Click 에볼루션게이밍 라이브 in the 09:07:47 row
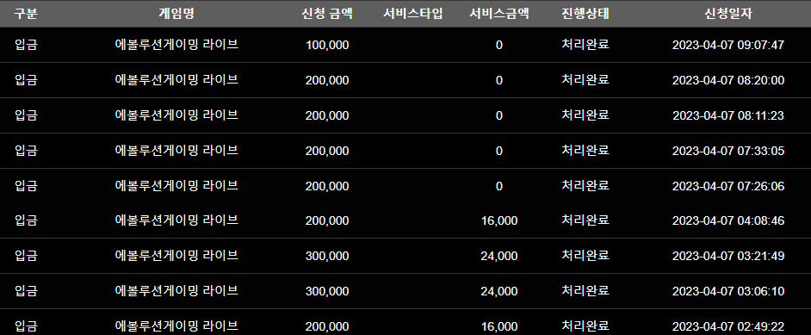Viewport: 811px width, 335px height. (176, 45)
